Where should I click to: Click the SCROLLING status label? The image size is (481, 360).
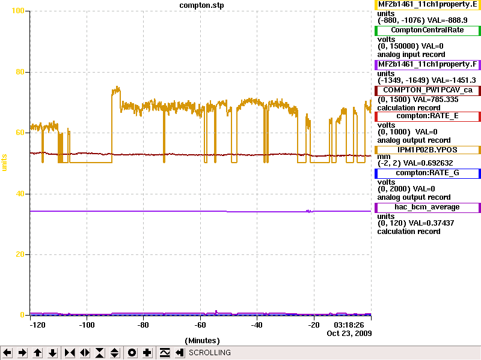click(x=210, y=353)
